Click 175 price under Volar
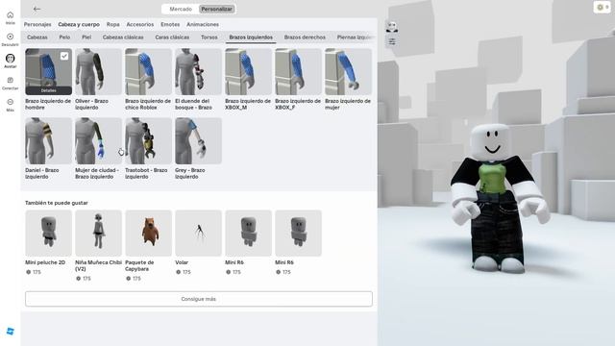 pyautogui.click(x=184, y=272)
